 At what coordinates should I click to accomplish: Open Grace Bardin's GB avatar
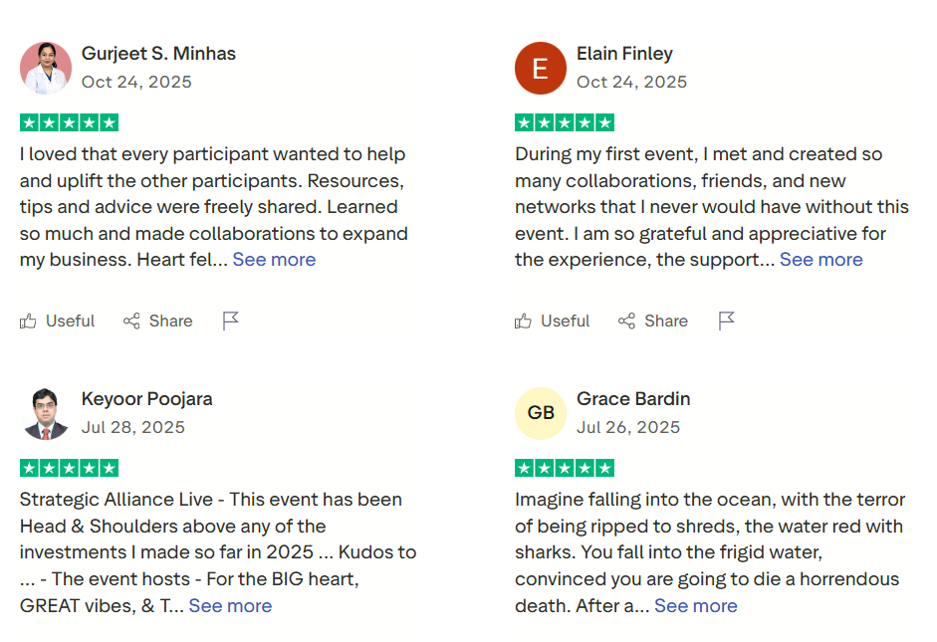pos(541,414)
